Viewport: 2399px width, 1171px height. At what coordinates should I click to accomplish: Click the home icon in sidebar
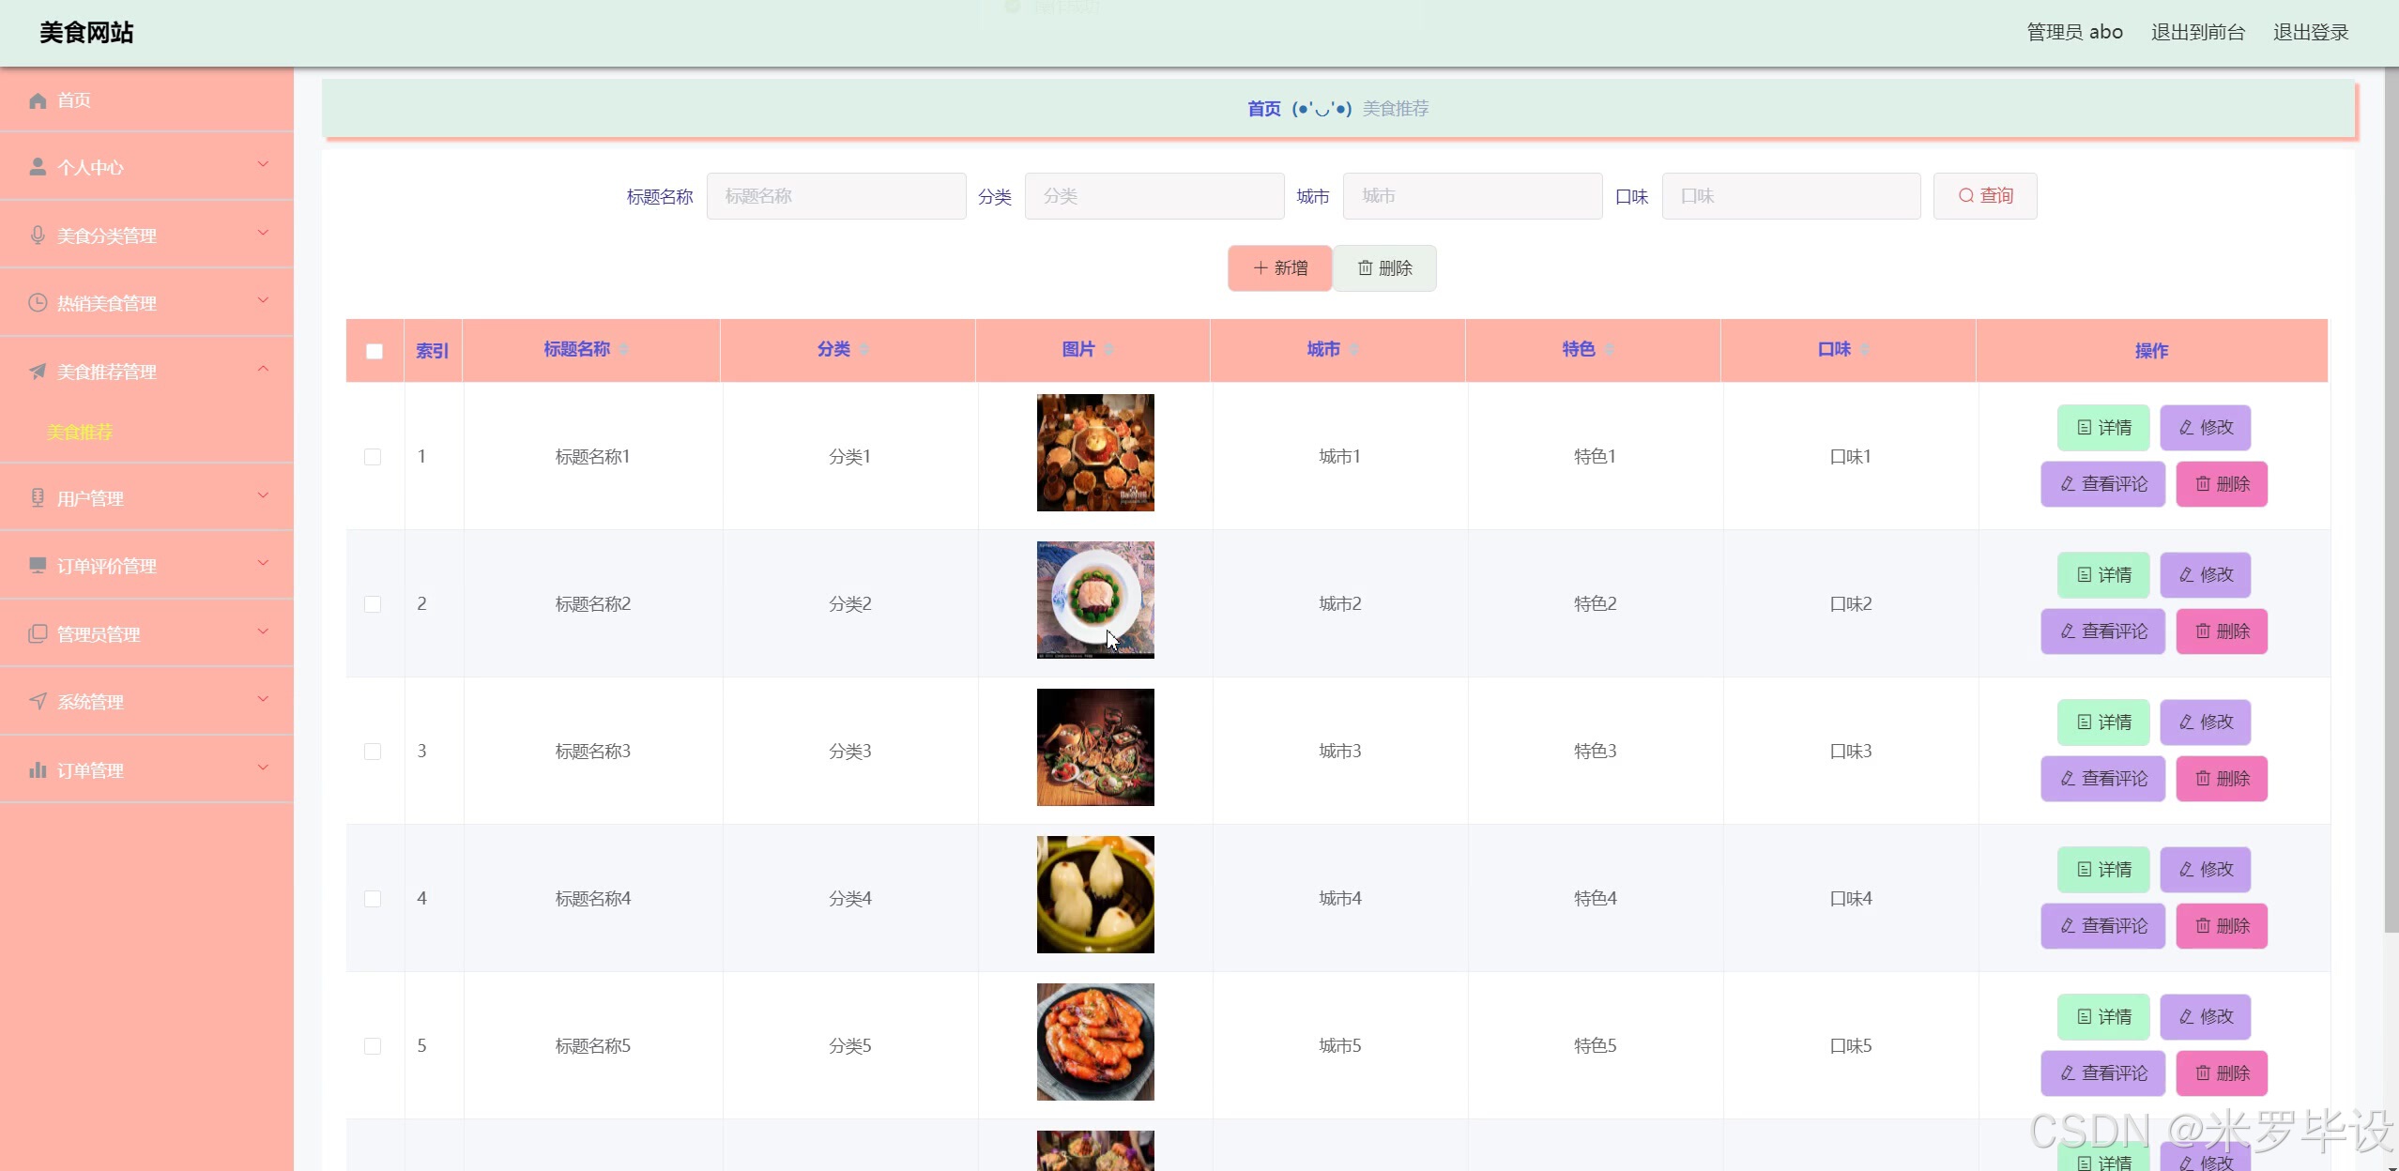point(38,100)
